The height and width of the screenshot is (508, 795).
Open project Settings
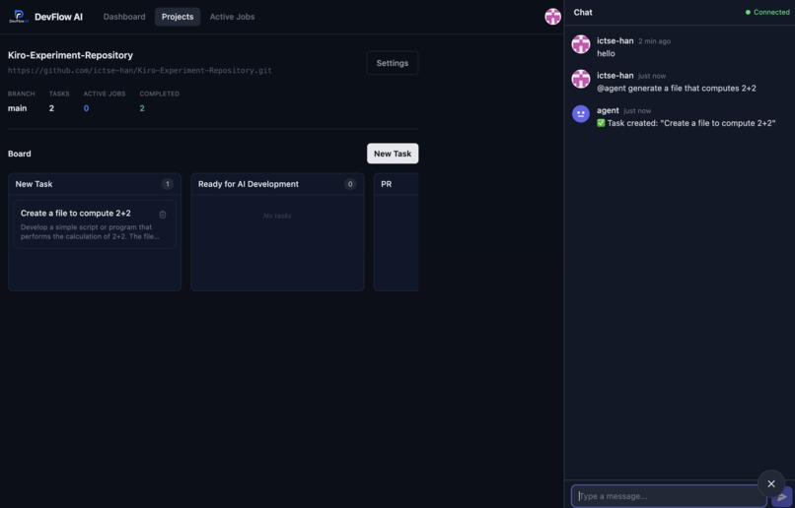pos(393,63)
